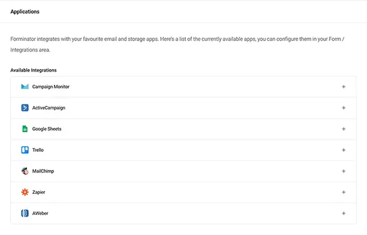The height and width of the screenshot is (235, 367).
Task: Click the AWeber waves icon
Action: pyautogui.click(x=25, y=213)
